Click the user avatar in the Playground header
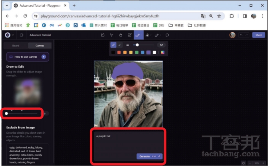Screen dimensions: 268x166 [x=232, y=35]
